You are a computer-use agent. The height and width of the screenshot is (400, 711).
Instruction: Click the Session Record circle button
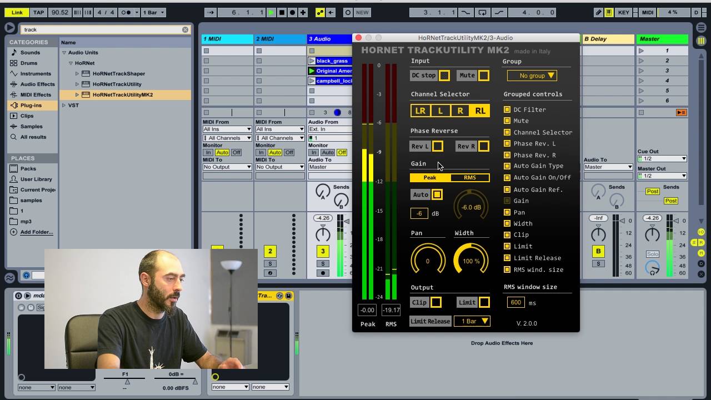(x=348, y=12)
